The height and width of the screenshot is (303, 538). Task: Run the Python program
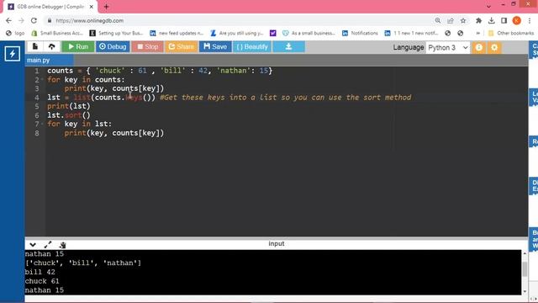pyautogui.click(x=78, y=47)
